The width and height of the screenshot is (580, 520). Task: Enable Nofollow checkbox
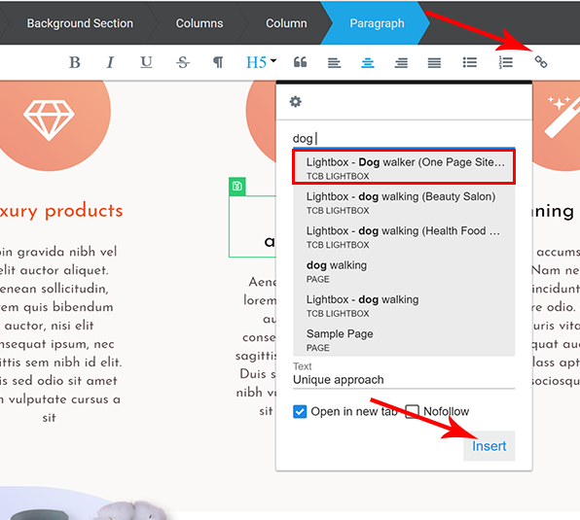point(412,411)
